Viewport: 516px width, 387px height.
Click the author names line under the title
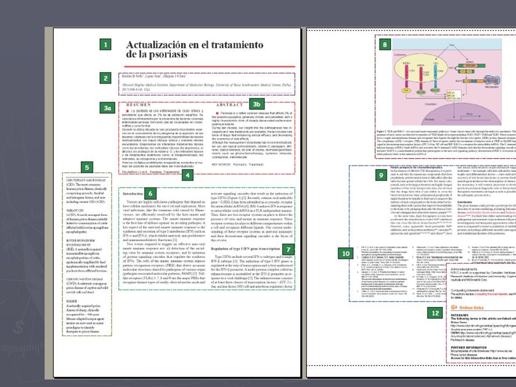click(154, 76)
